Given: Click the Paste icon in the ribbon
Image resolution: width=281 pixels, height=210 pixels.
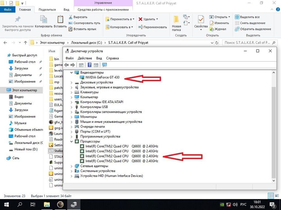Looking at the screenshot, I should tap(60, 22).
